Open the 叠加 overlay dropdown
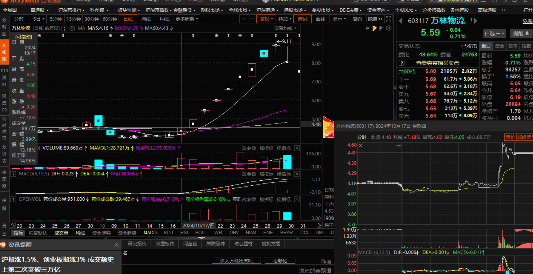 (284, 19)
